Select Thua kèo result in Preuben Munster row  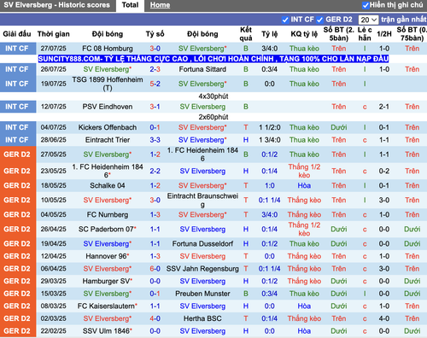304,294
